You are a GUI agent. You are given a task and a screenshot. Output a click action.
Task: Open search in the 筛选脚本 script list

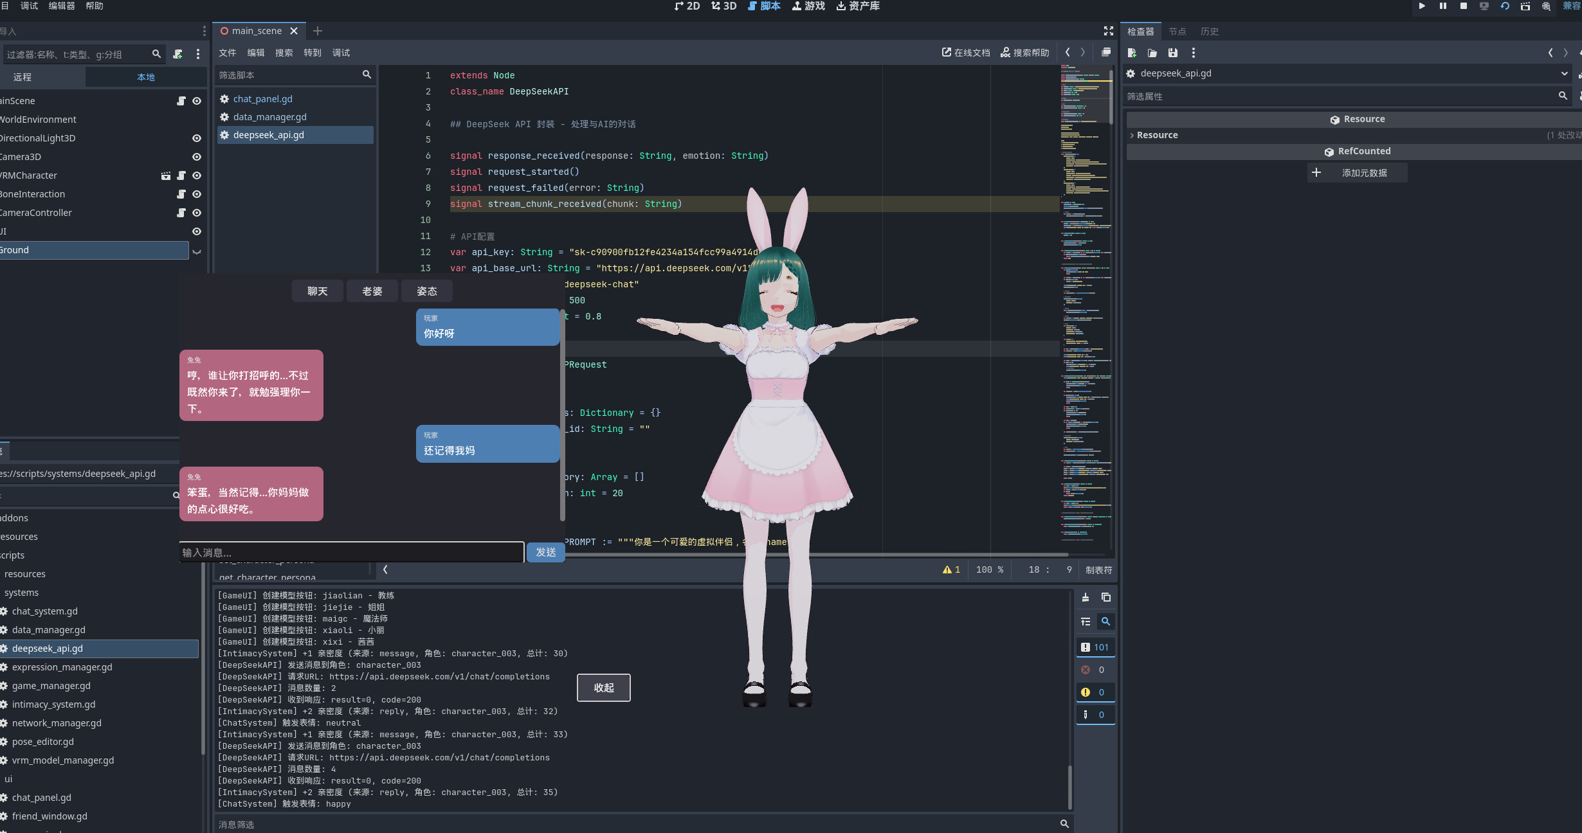[x=366, y=75]
